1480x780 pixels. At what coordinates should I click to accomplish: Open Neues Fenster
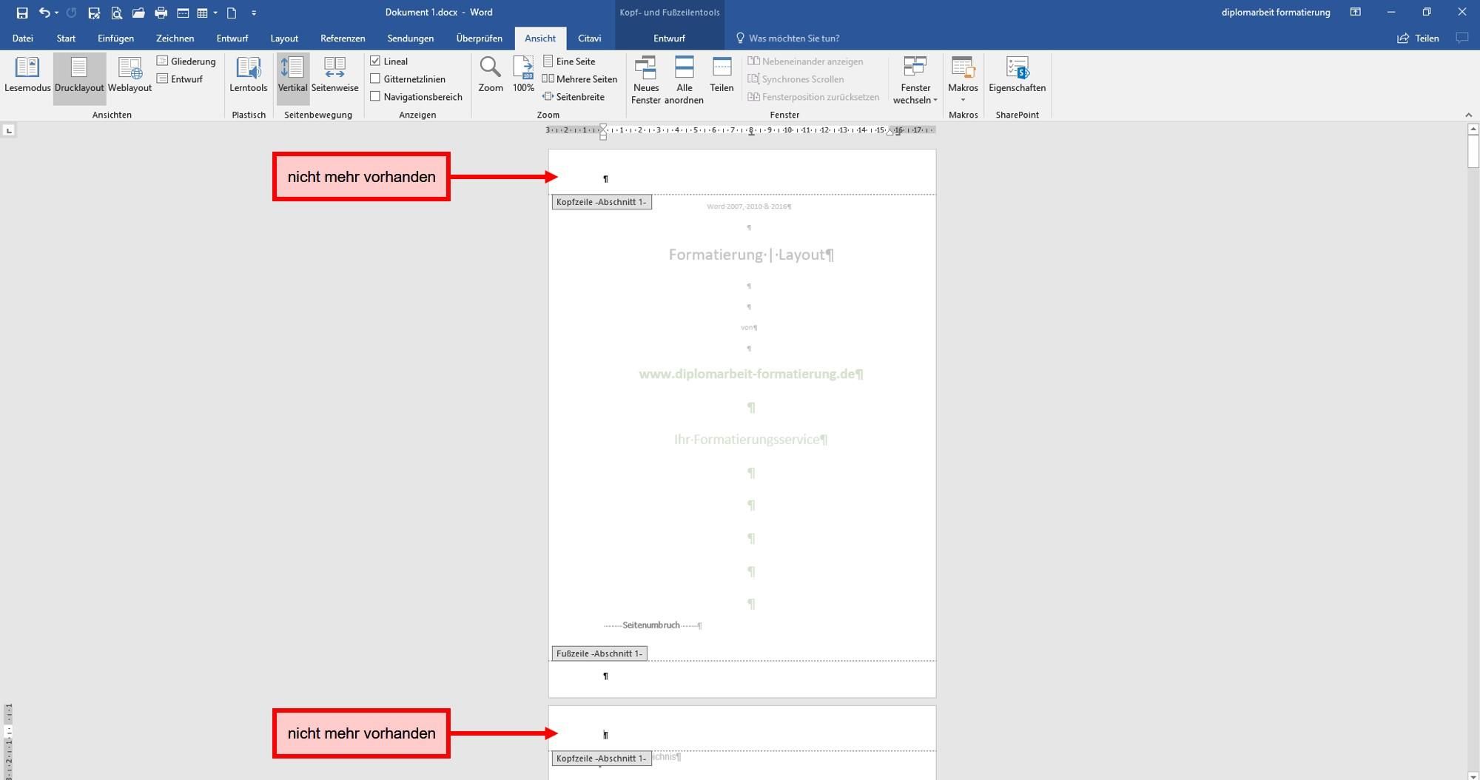(646, 80)
